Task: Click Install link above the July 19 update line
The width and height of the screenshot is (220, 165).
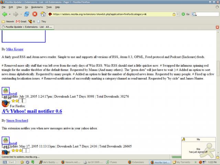Action: 13,93
